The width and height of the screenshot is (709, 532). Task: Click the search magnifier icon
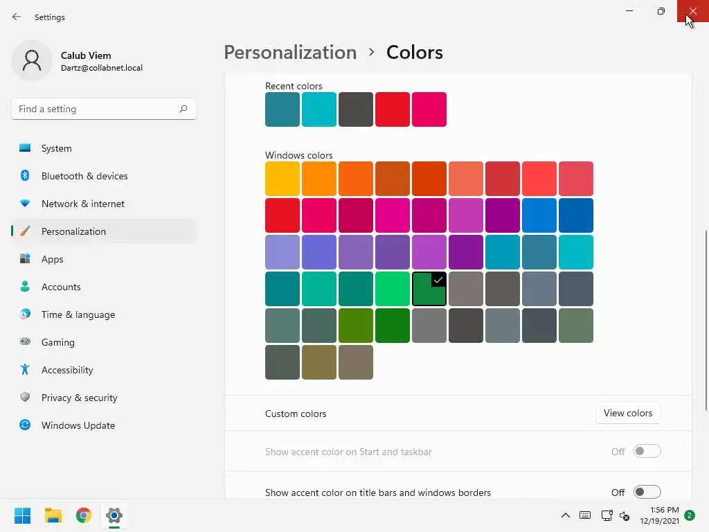tap(183, 109)
